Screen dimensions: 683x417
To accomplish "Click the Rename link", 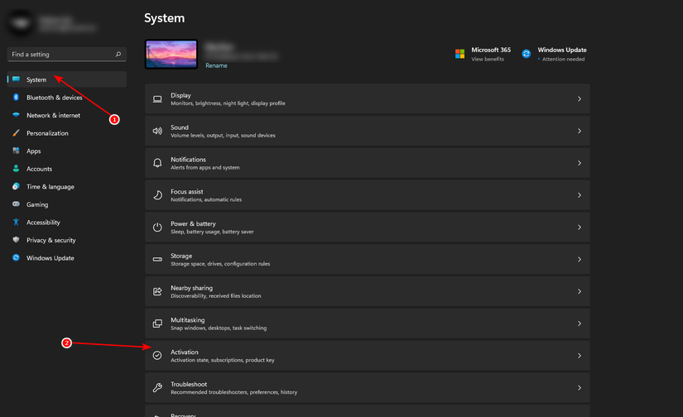I will click(x=216, y=65).
